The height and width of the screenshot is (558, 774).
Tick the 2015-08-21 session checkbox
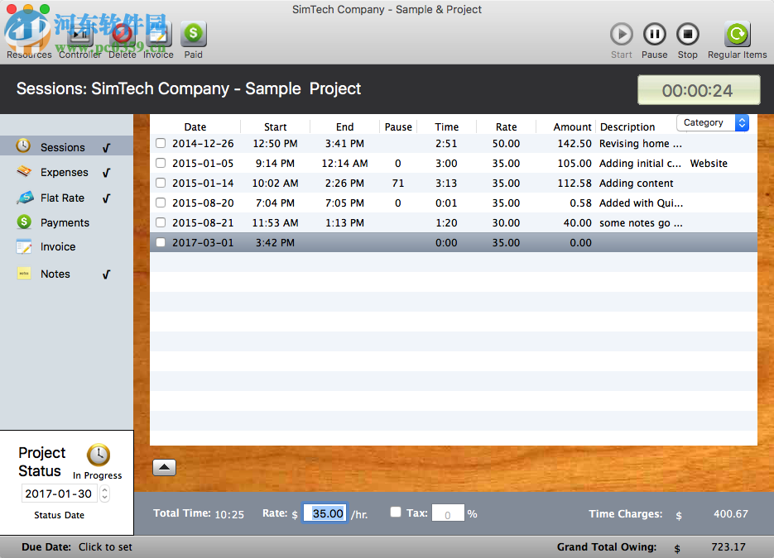coord(161,222)
